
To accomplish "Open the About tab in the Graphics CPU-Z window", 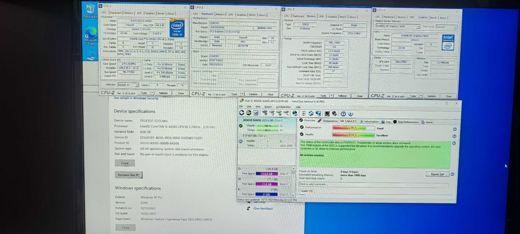I will click(x=443, y=18).
